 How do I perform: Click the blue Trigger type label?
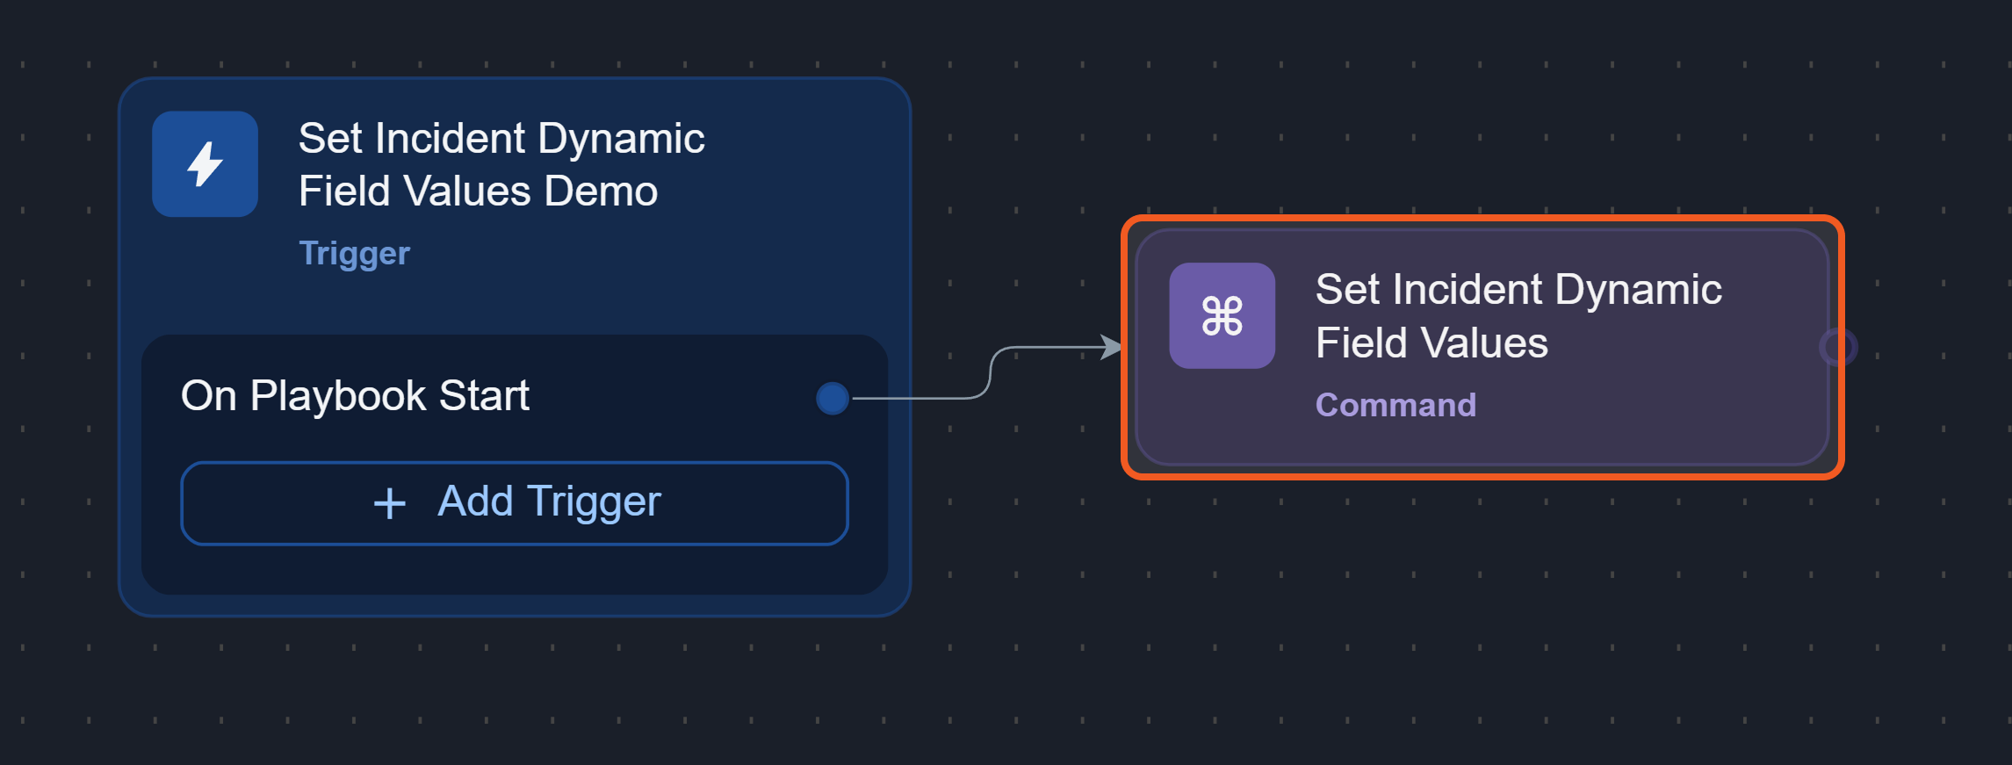tap(354, 253)
